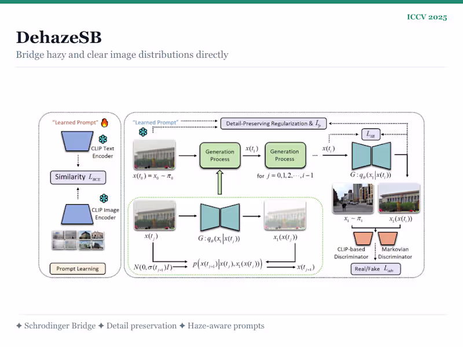This screenshot has height=347, width=463.
Task: Click the hazy image labeled x(tj)
Action: pyautogui.click(x=155, y=215)
